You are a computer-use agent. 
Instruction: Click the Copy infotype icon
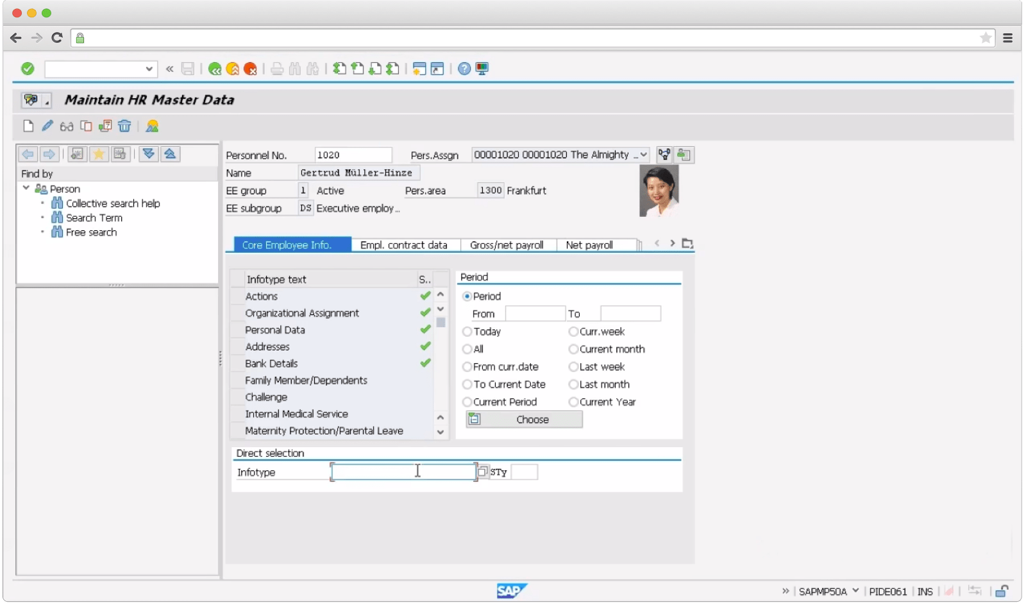point(86,126)
